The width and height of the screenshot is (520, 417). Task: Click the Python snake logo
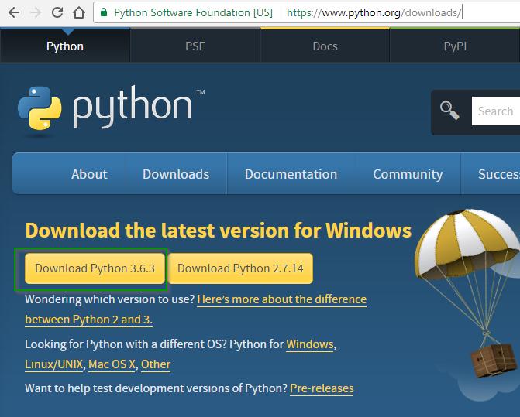[40, 108]
